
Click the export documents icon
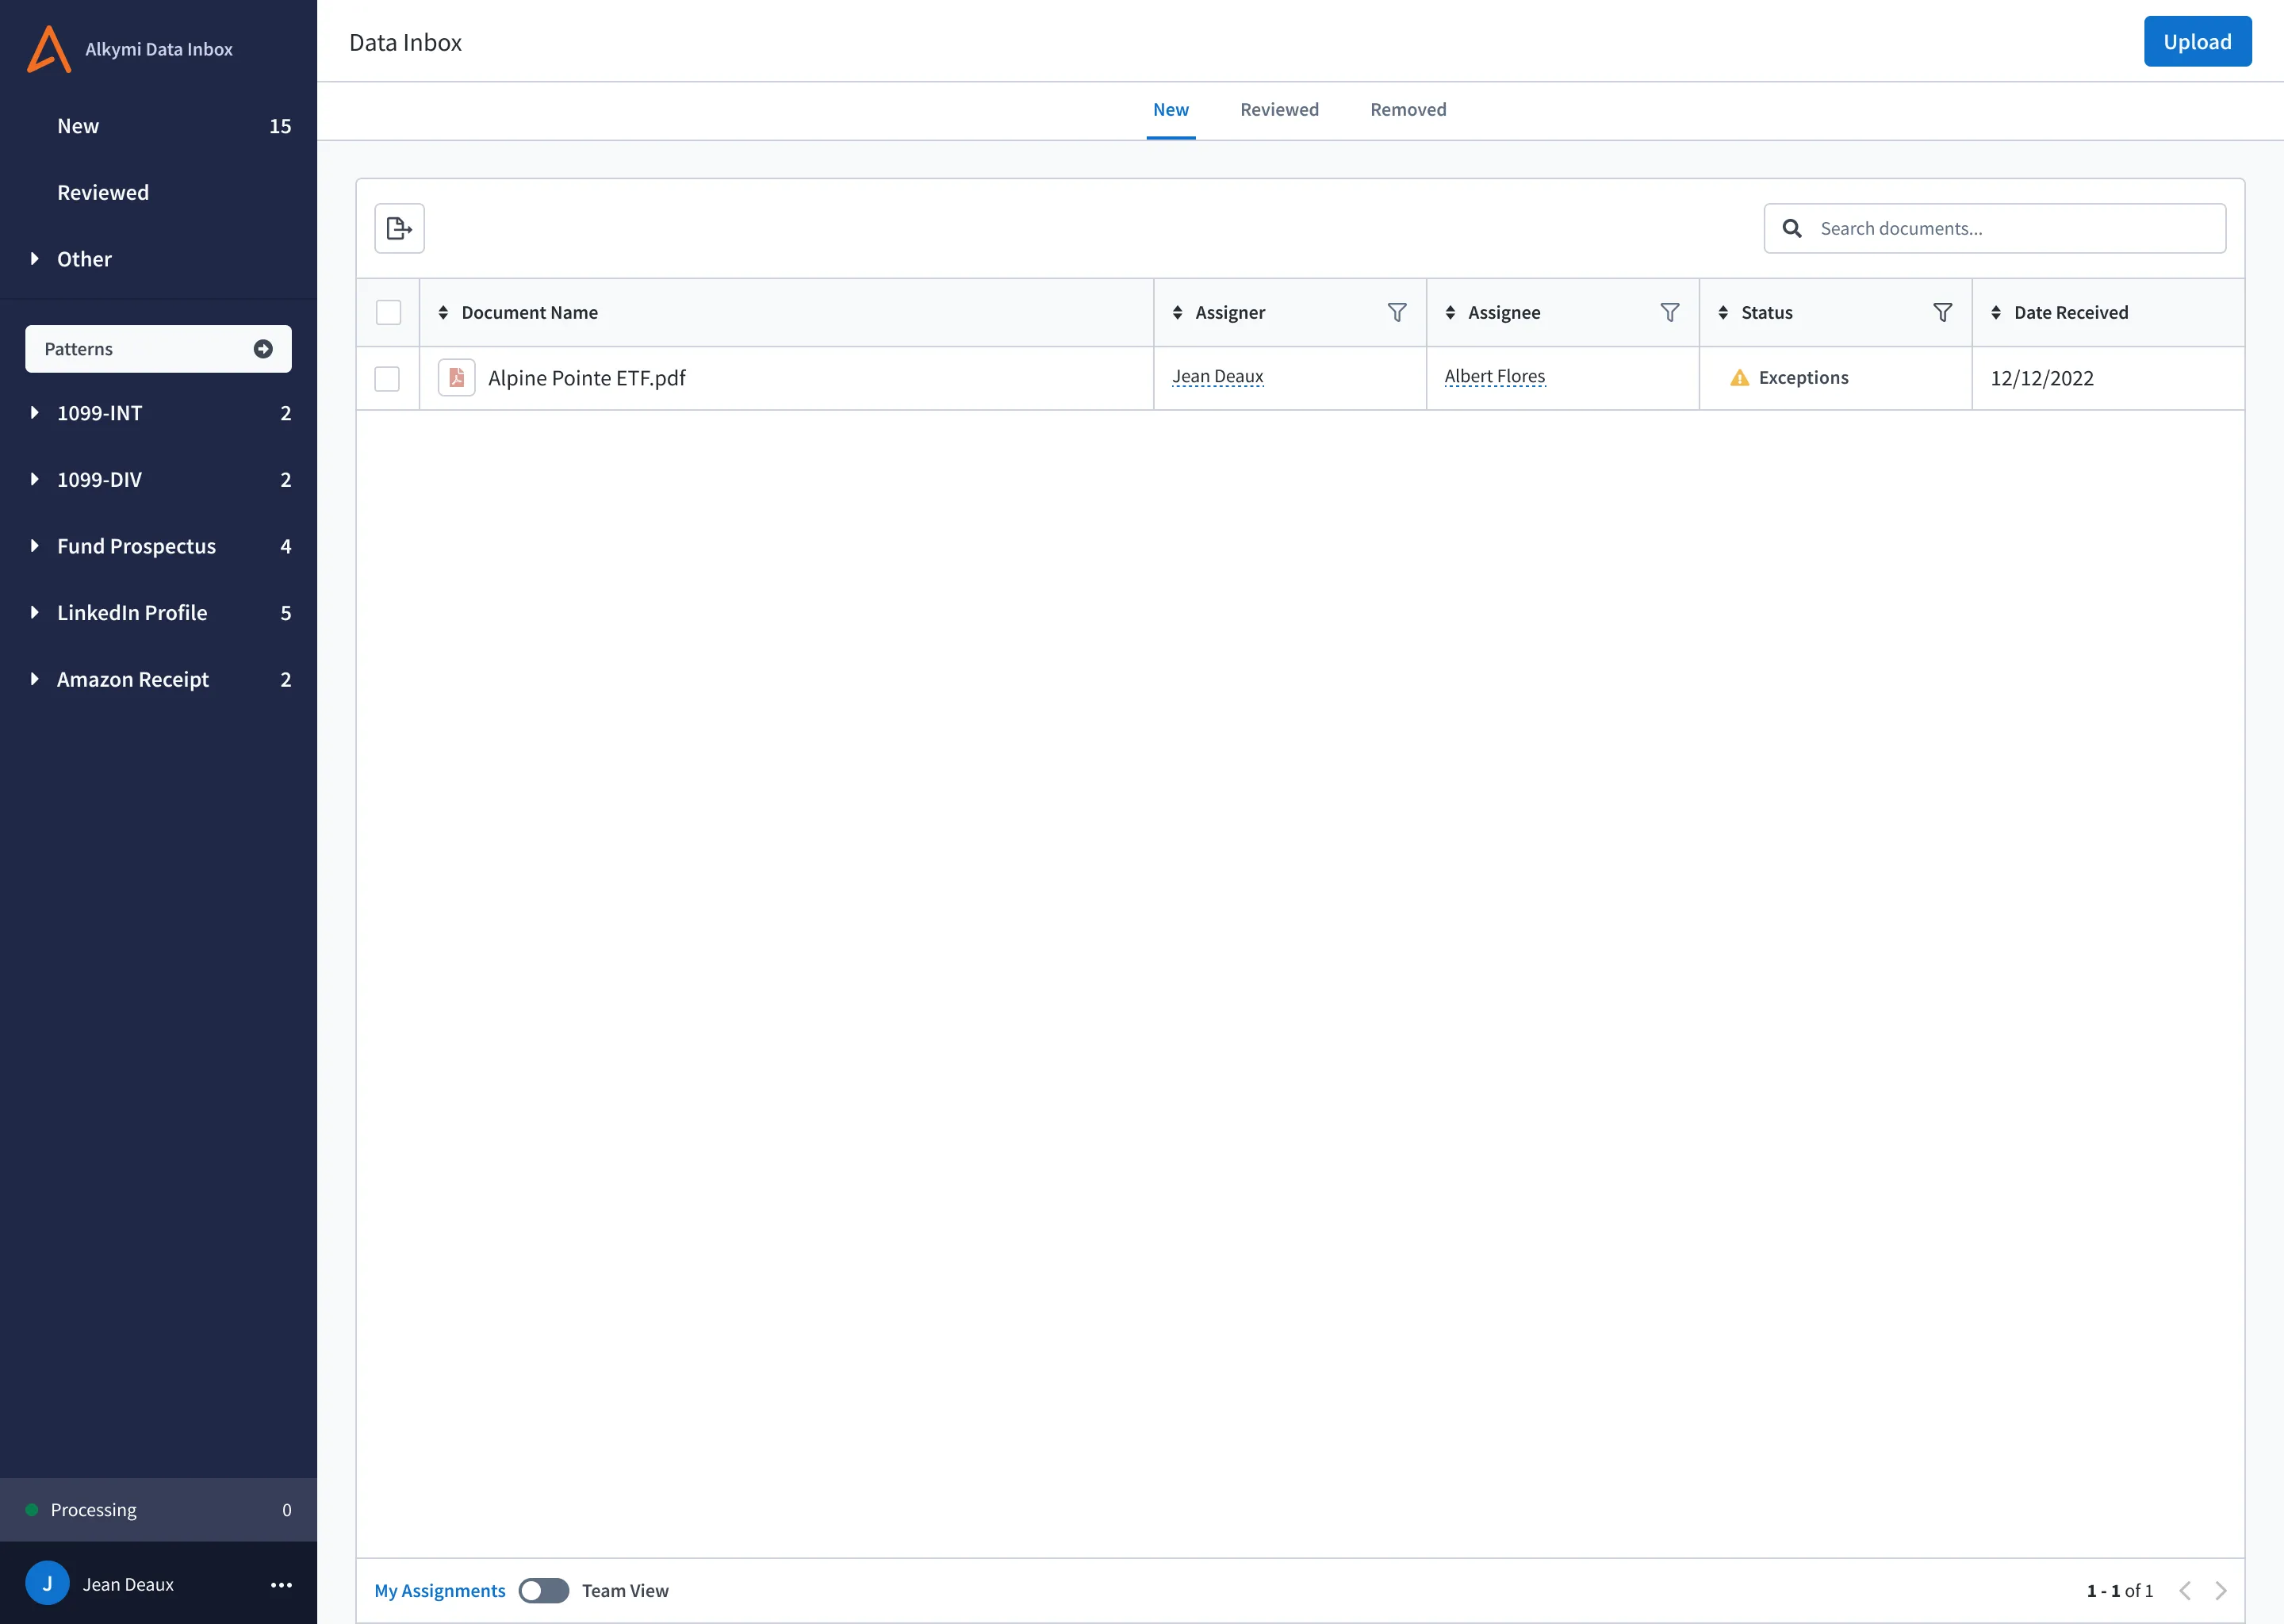point(399,229)
